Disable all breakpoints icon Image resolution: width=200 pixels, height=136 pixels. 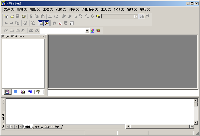coord(72,23)
